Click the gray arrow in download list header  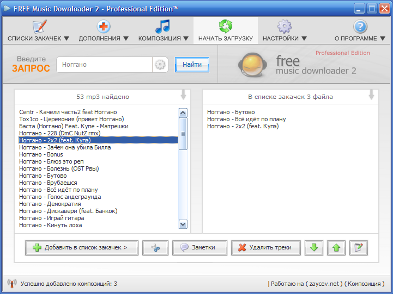(x=371, y=95)
